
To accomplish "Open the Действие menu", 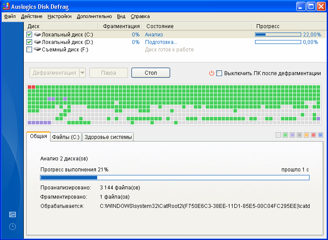I will click(x=32, y=17).
